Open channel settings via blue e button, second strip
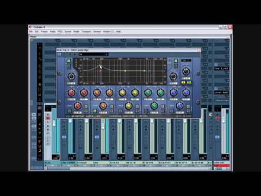 coord(64,137)
